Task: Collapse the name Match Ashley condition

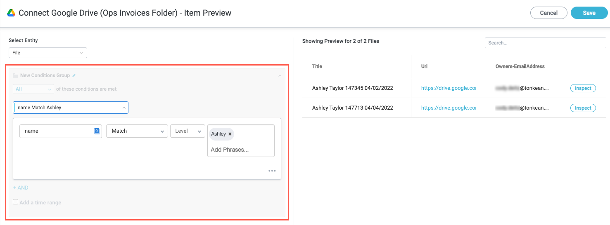Action: point(124,108)
